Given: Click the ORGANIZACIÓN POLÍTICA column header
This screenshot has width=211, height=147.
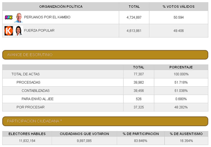Looking at the screenshot, I should coord(61,7).
